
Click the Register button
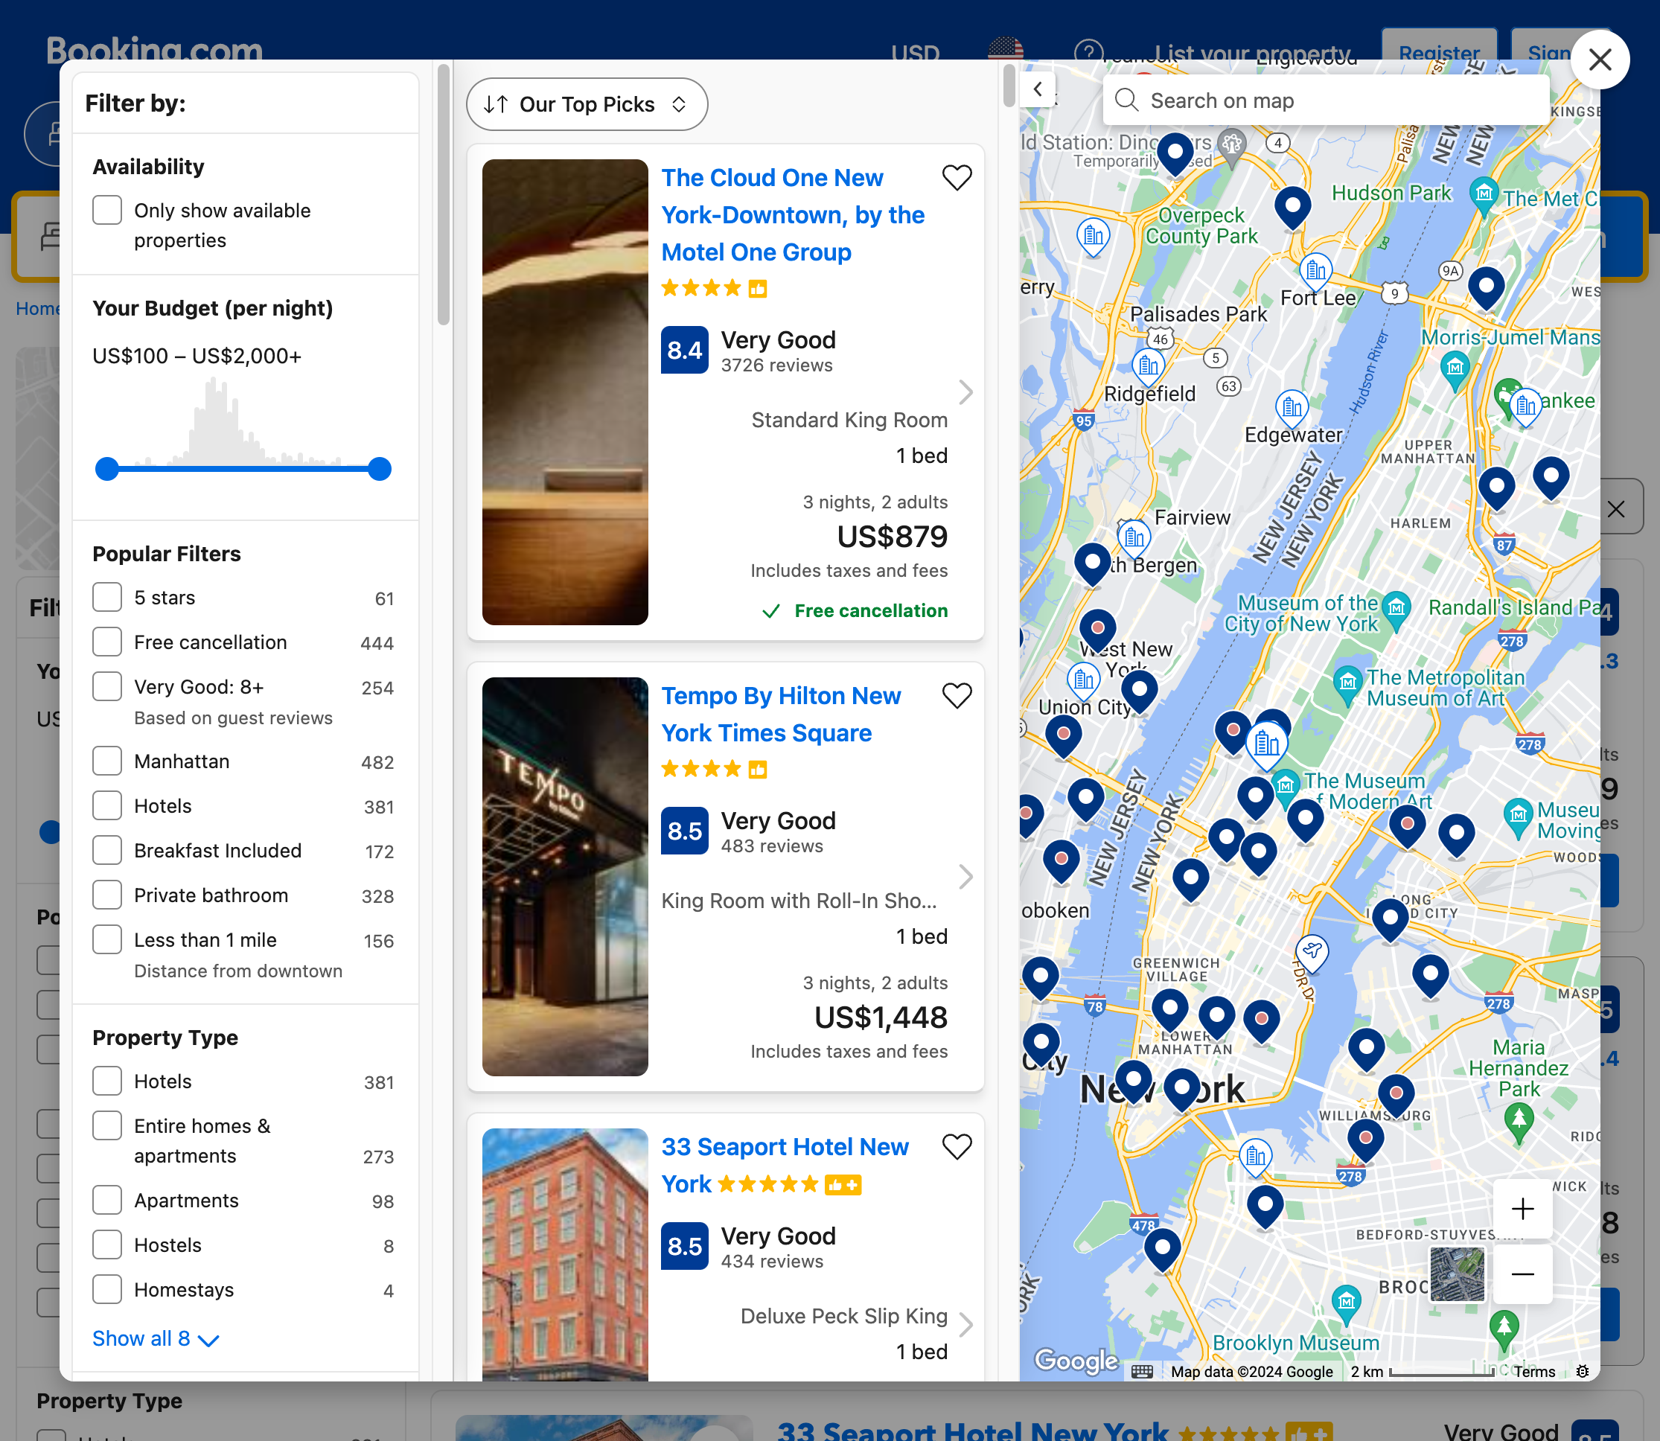pos(1439,53)
